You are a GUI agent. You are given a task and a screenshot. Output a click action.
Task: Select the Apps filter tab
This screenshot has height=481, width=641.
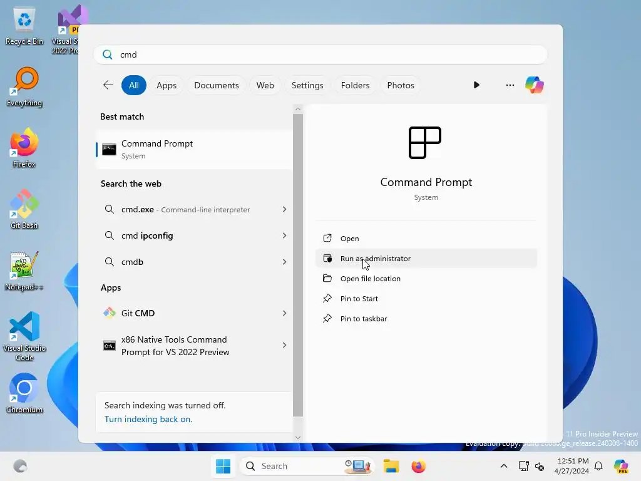tap(167, 85)
